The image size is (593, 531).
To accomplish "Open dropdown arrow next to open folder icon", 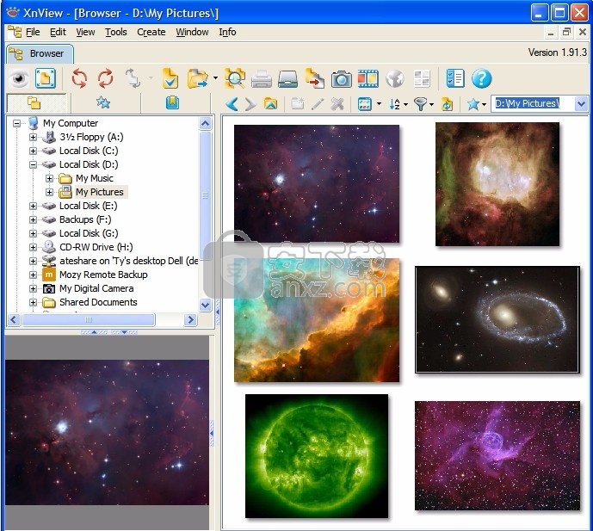I will tap(215, 78).
